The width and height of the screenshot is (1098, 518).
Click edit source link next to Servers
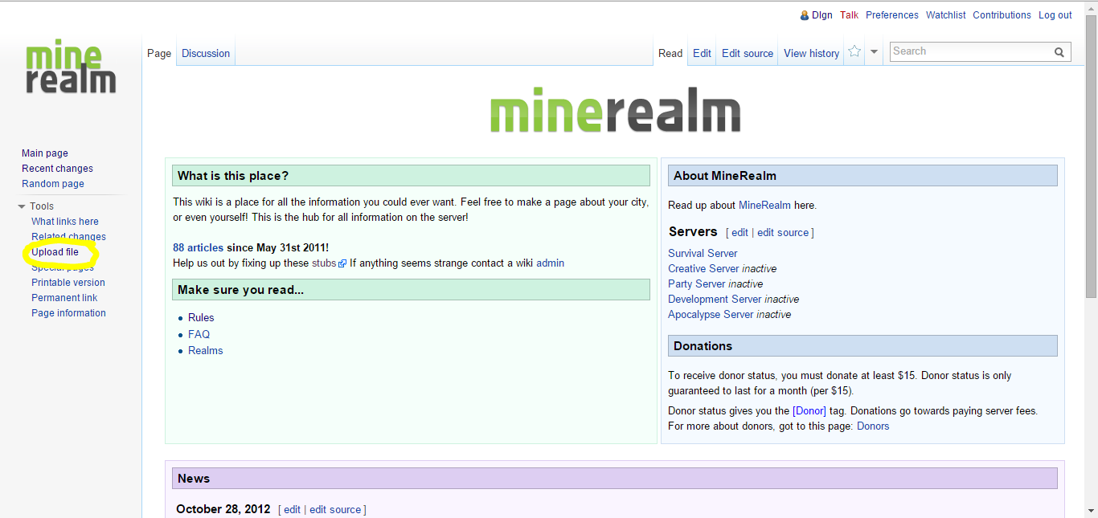[783, 233]
